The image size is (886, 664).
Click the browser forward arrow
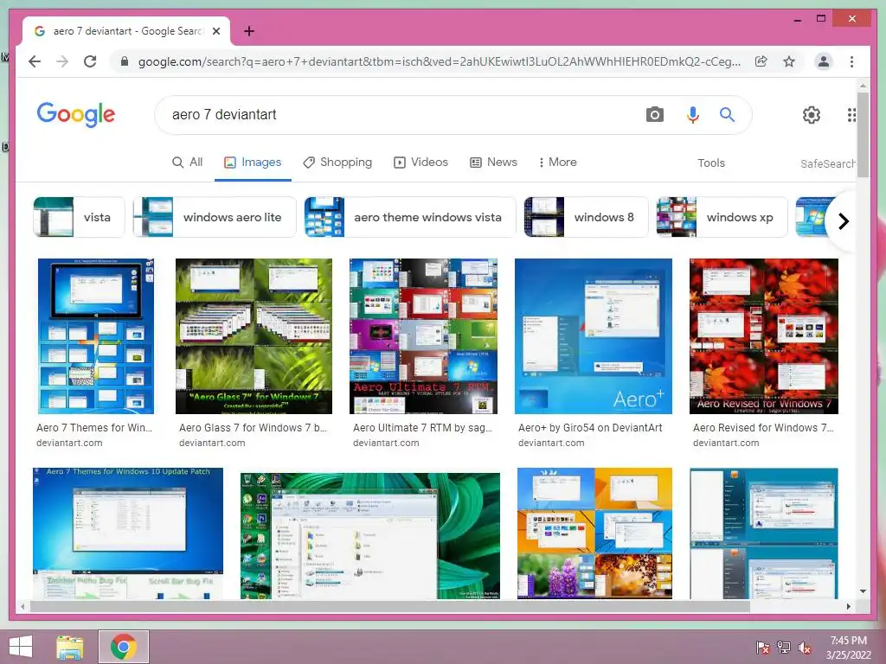(x=62, y=61)
